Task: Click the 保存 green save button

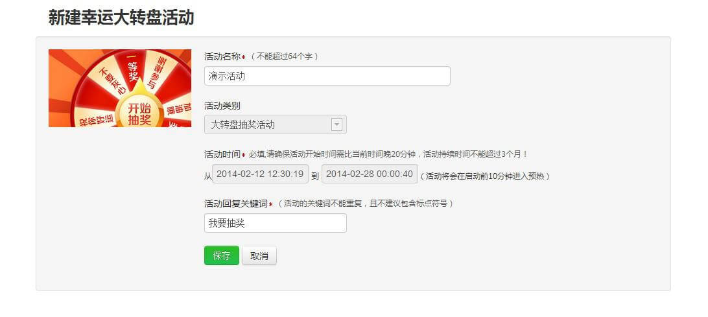Action: (222, 255)
